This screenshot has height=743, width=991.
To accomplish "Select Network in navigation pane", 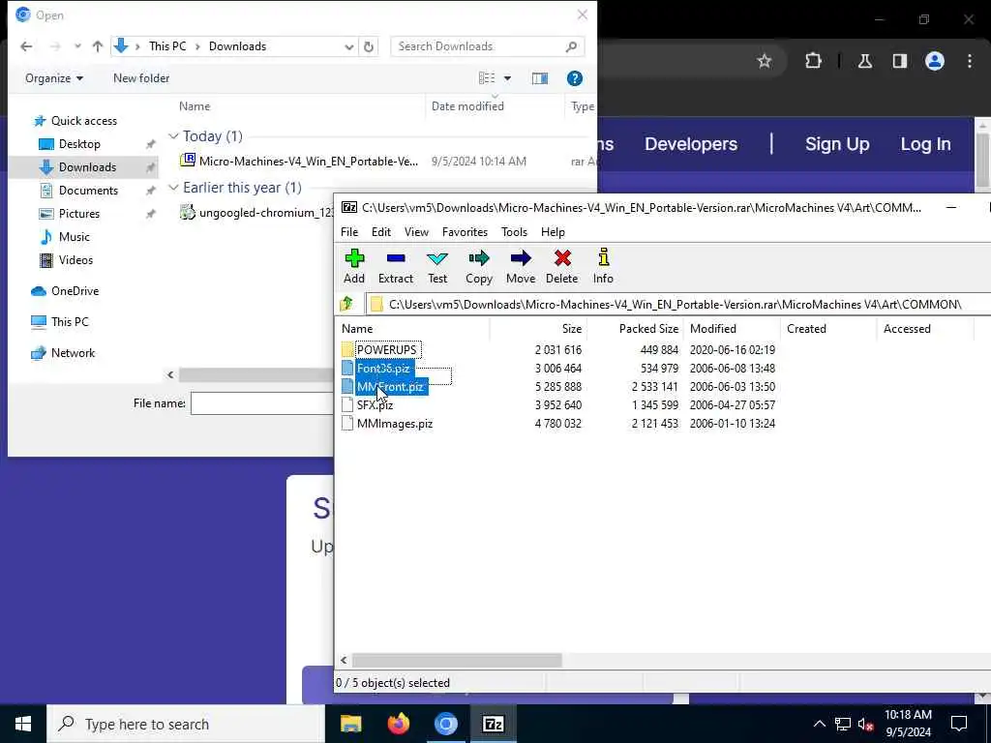I will [73, 353].
